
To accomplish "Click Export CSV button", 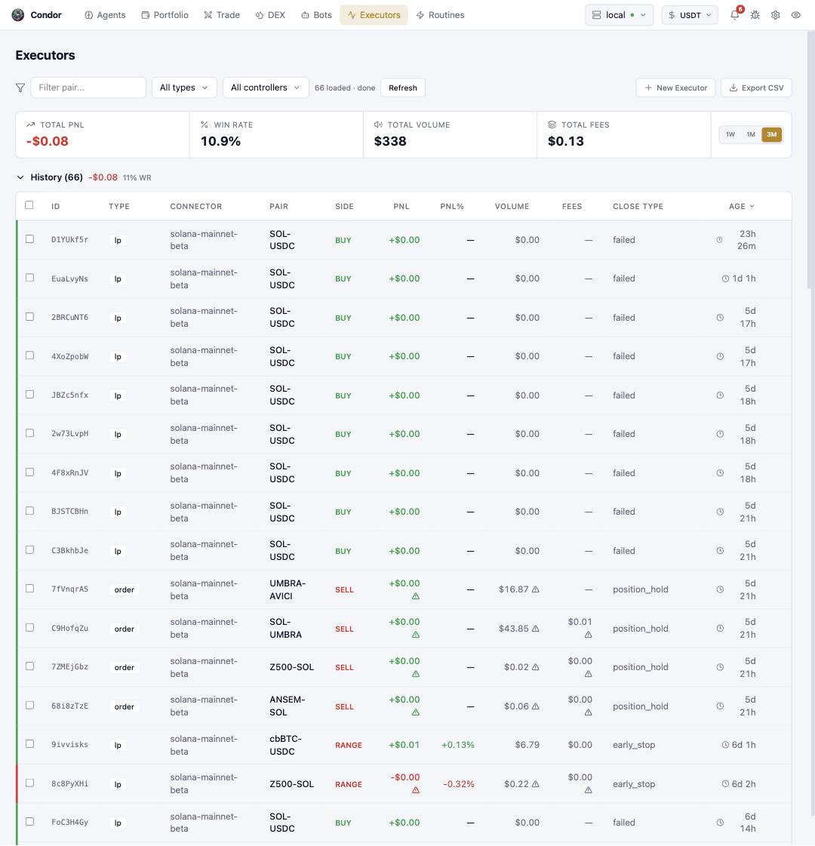I will click(756, 88).
